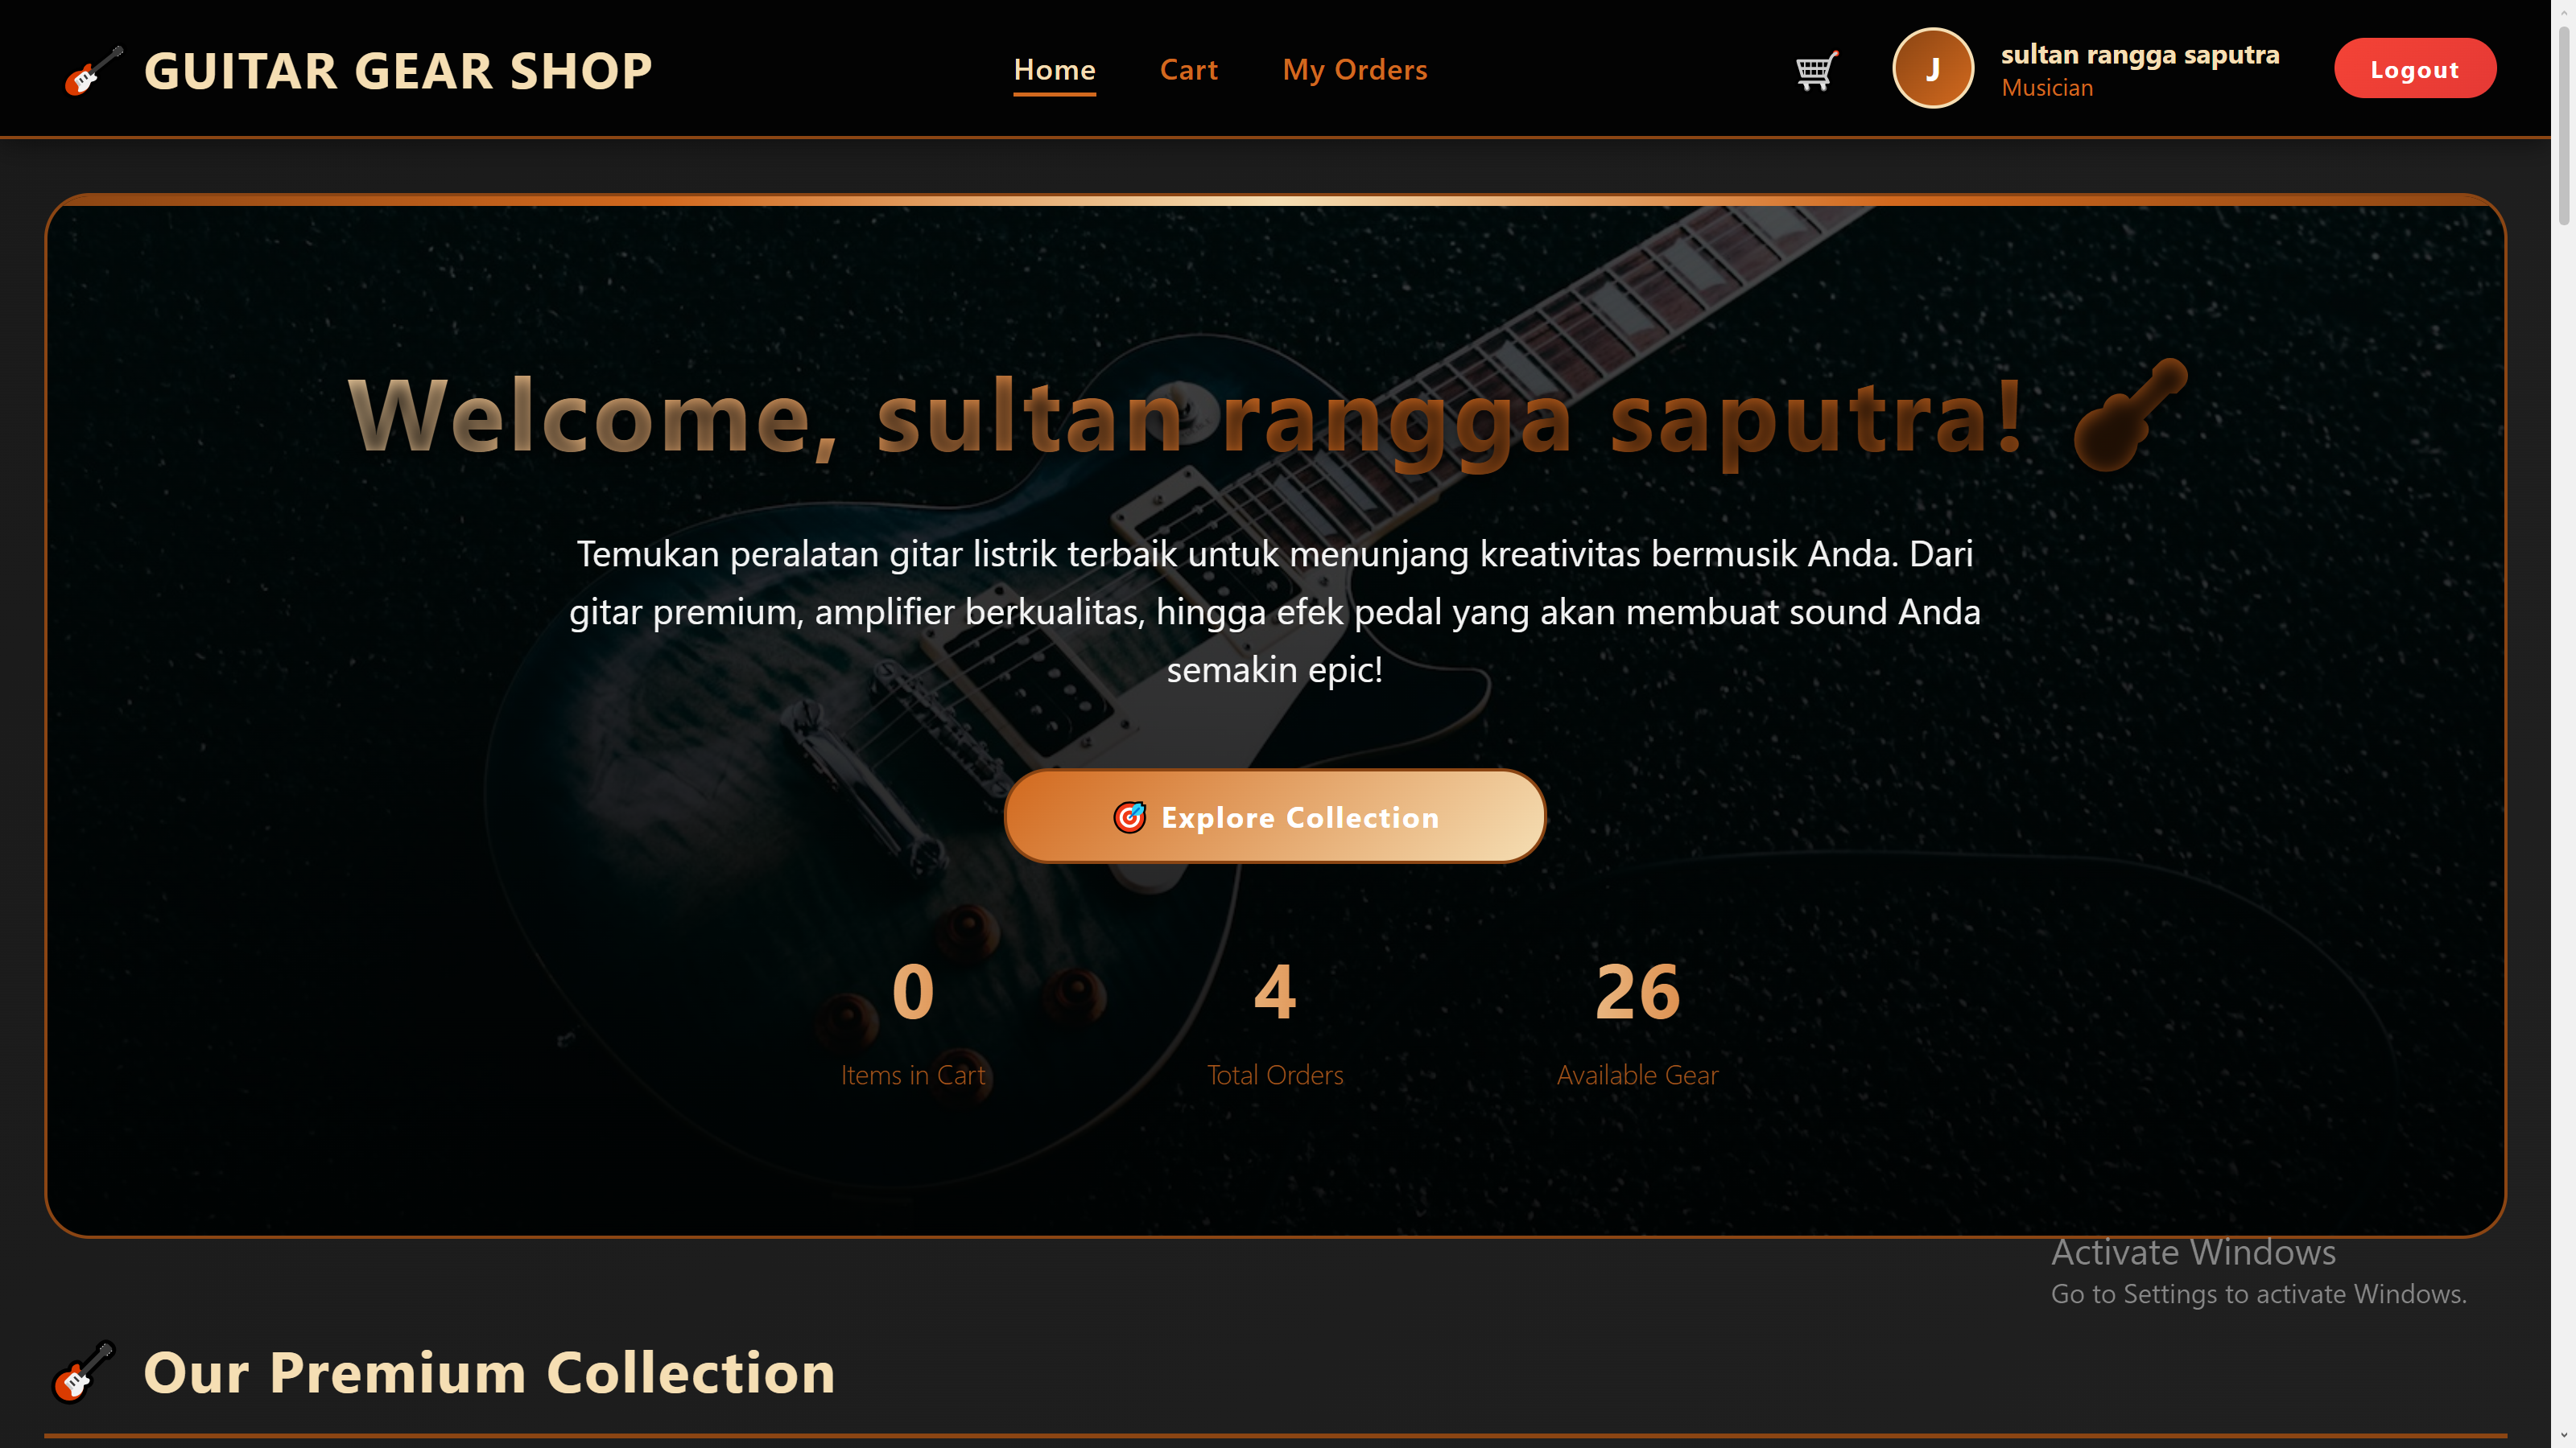This screenshot has width=2576, height=1448.
Task: Click the guitar icon beside Our Premium Collection
Action: [x=84, y=1371]
